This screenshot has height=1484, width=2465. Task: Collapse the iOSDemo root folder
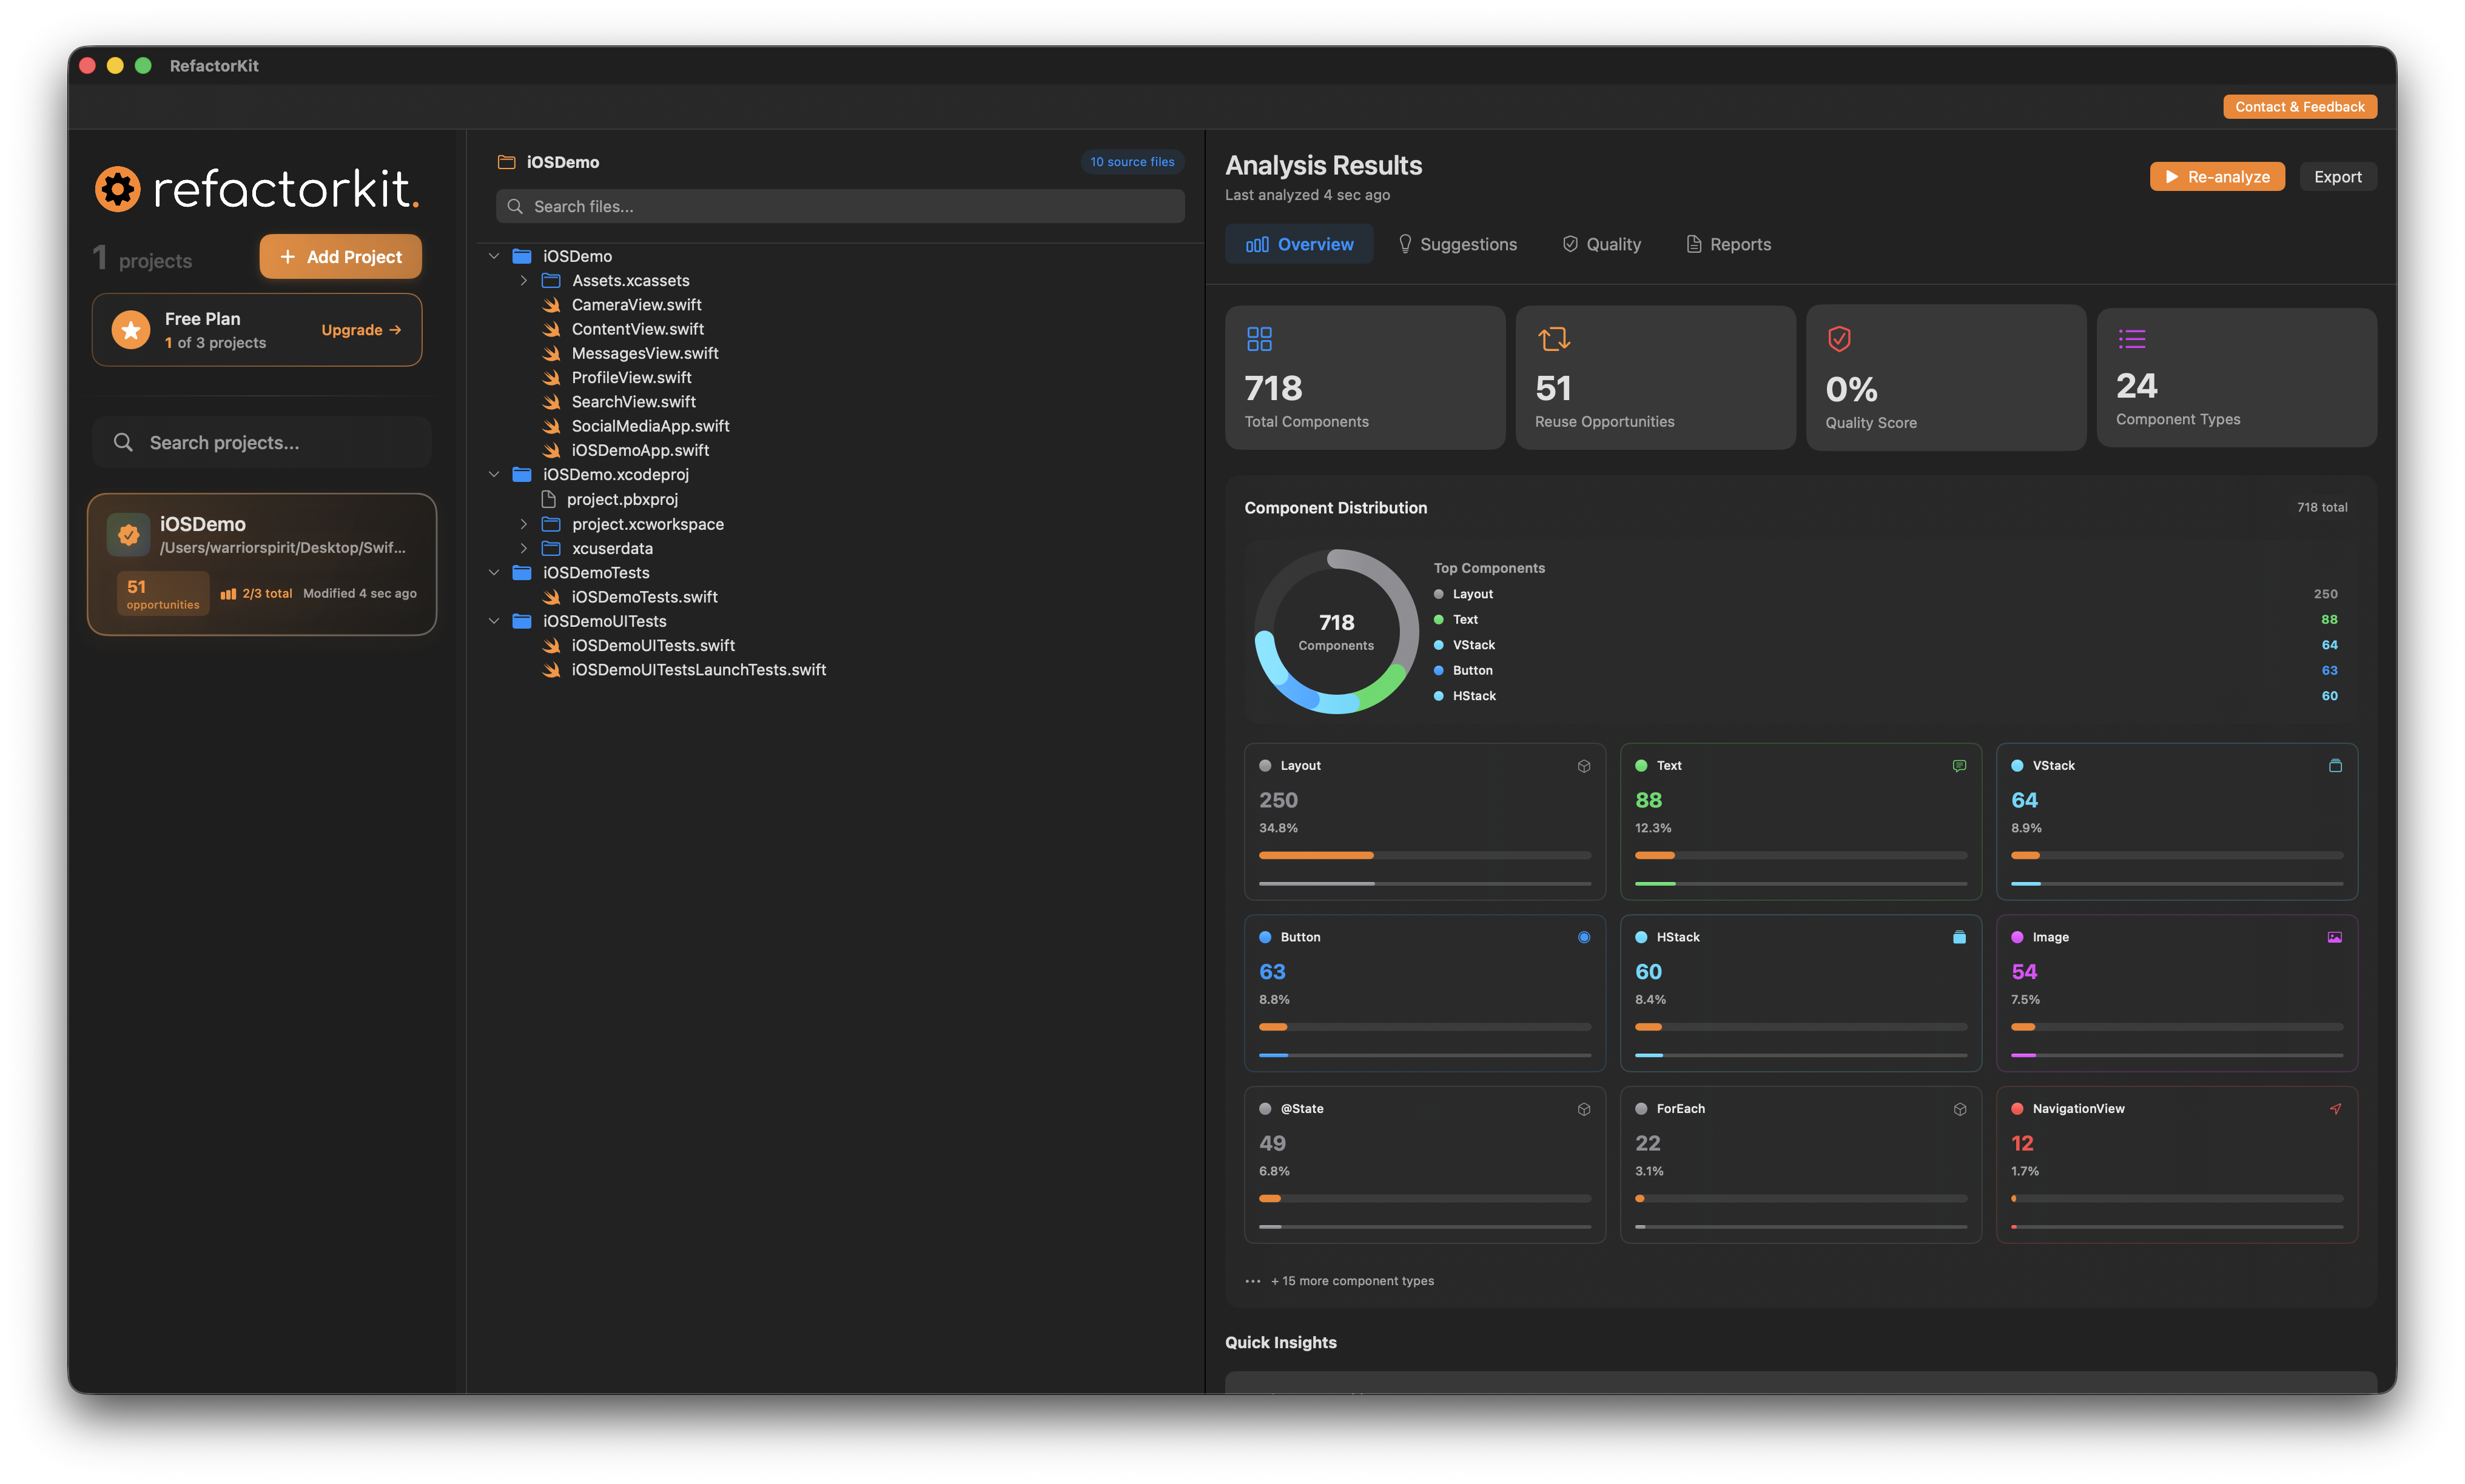tap(493, 256)
